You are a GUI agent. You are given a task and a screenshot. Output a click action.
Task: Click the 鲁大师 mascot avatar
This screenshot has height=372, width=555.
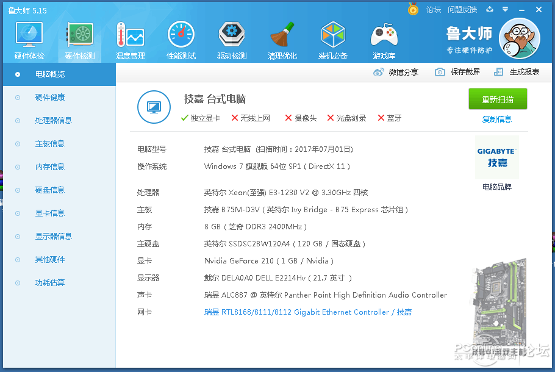[x=519, y=38]
